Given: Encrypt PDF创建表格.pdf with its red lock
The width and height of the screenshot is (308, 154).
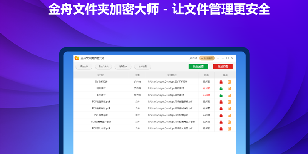Looking at the screenshot, I should 221,102.
